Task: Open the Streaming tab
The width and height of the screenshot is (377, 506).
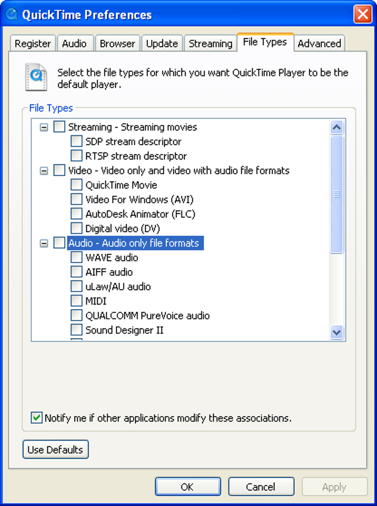Action: (210, 44)
